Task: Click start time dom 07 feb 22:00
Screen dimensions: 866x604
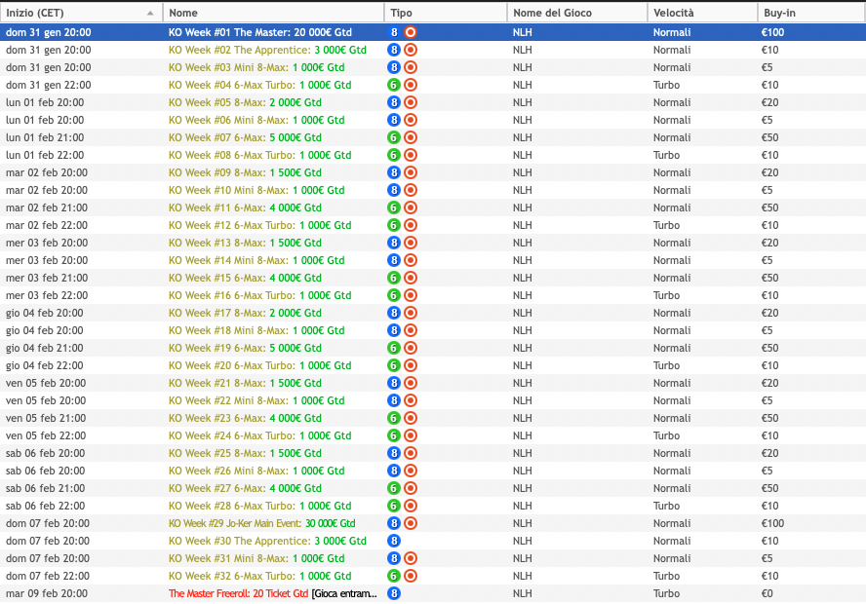Action: 48,576
